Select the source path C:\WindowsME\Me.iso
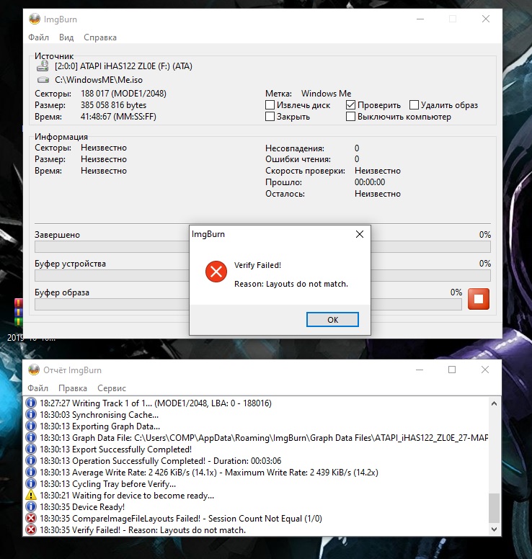 pyautogui.click(x=99, y=80)
